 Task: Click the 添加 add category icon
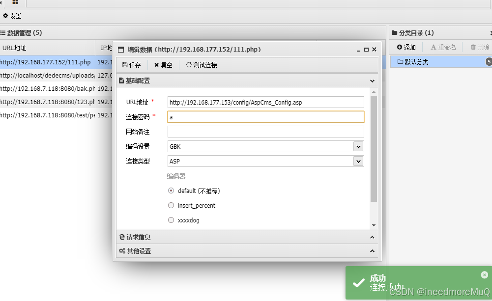tap(405, 47)
